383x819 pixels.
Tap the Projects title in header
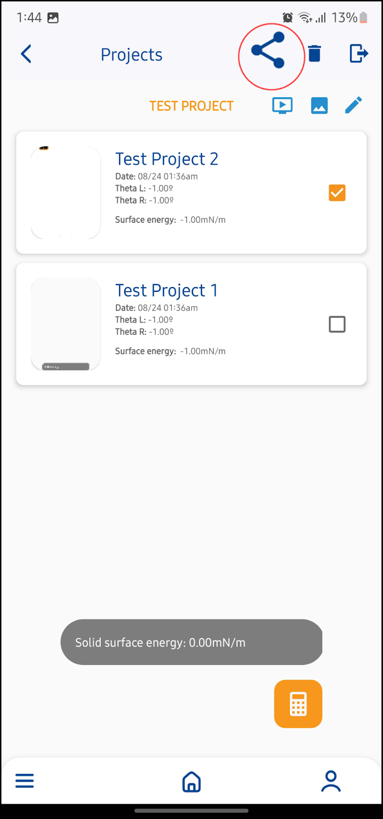(x=131, y=55)
